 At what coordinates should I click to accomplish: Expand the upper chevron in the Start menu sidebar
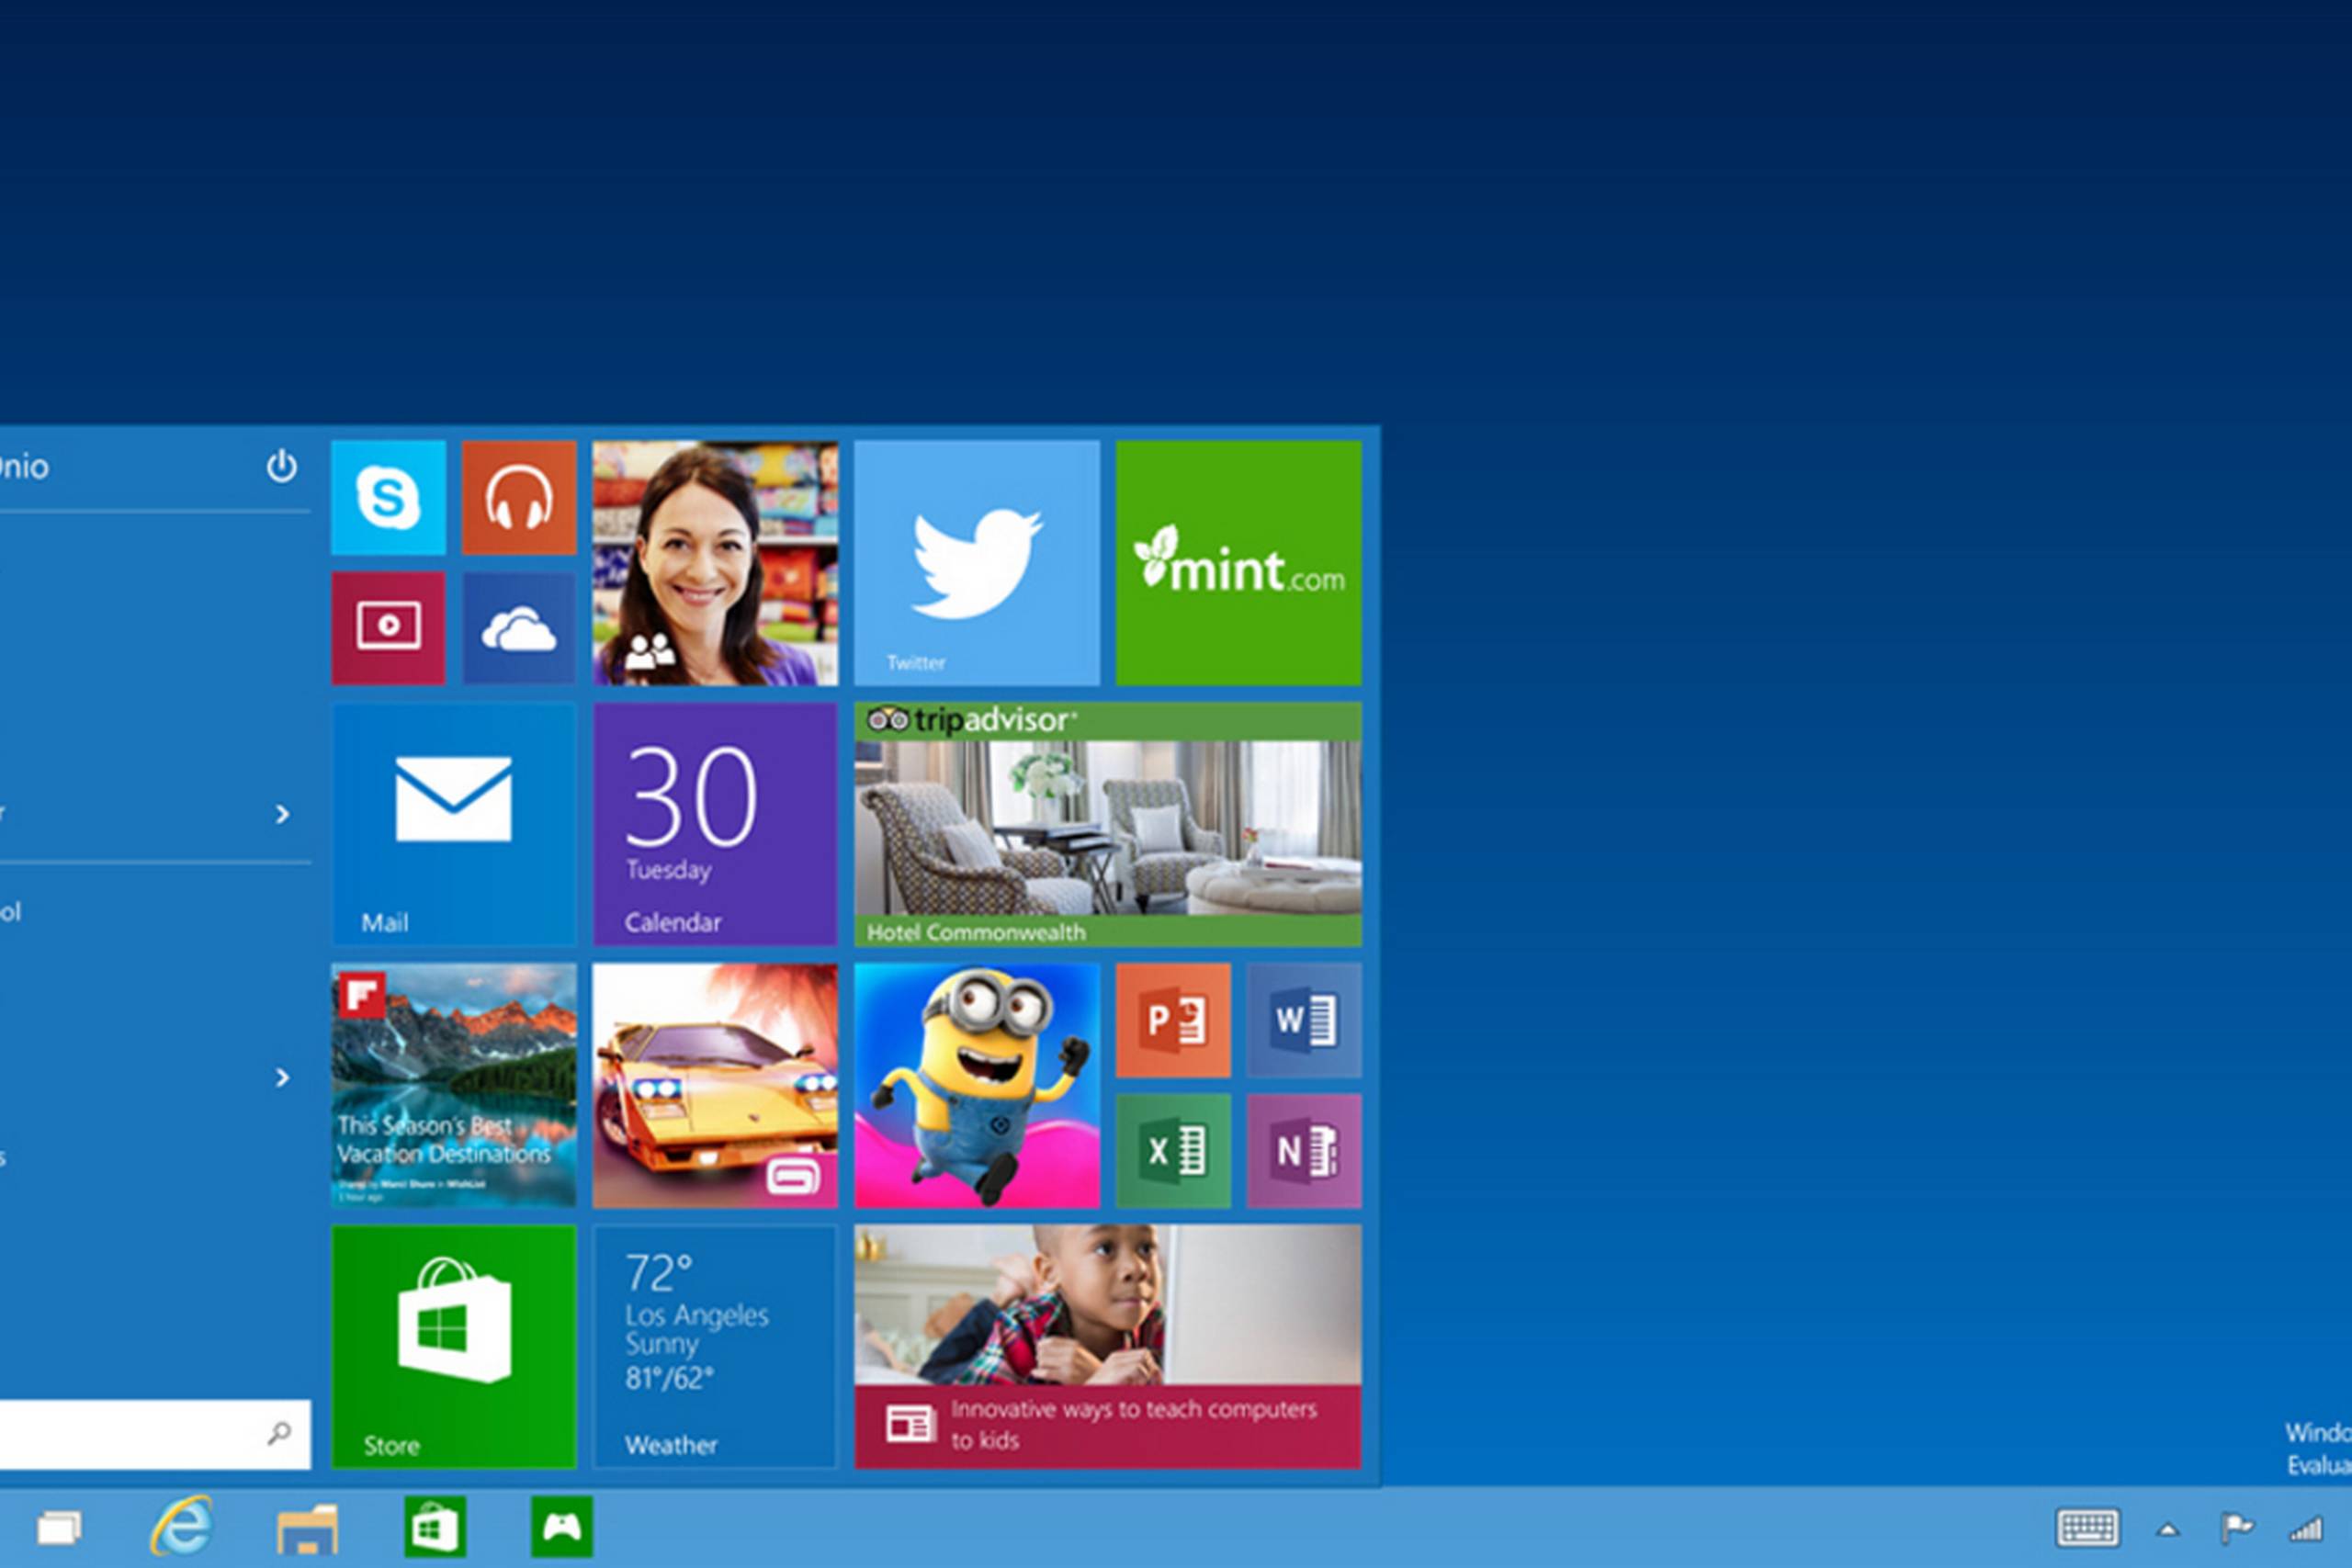pos(283,815)
